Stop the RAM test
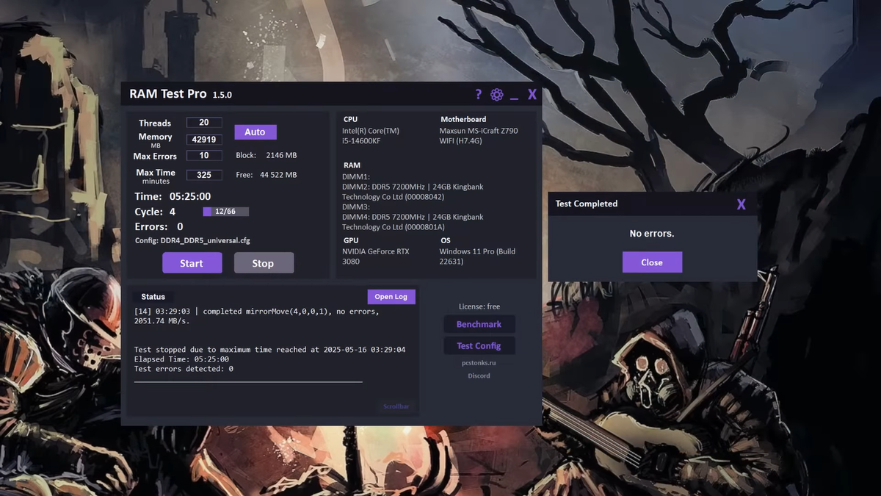The height and width of the screenshot is (496, 881). [x=264, y=263]
